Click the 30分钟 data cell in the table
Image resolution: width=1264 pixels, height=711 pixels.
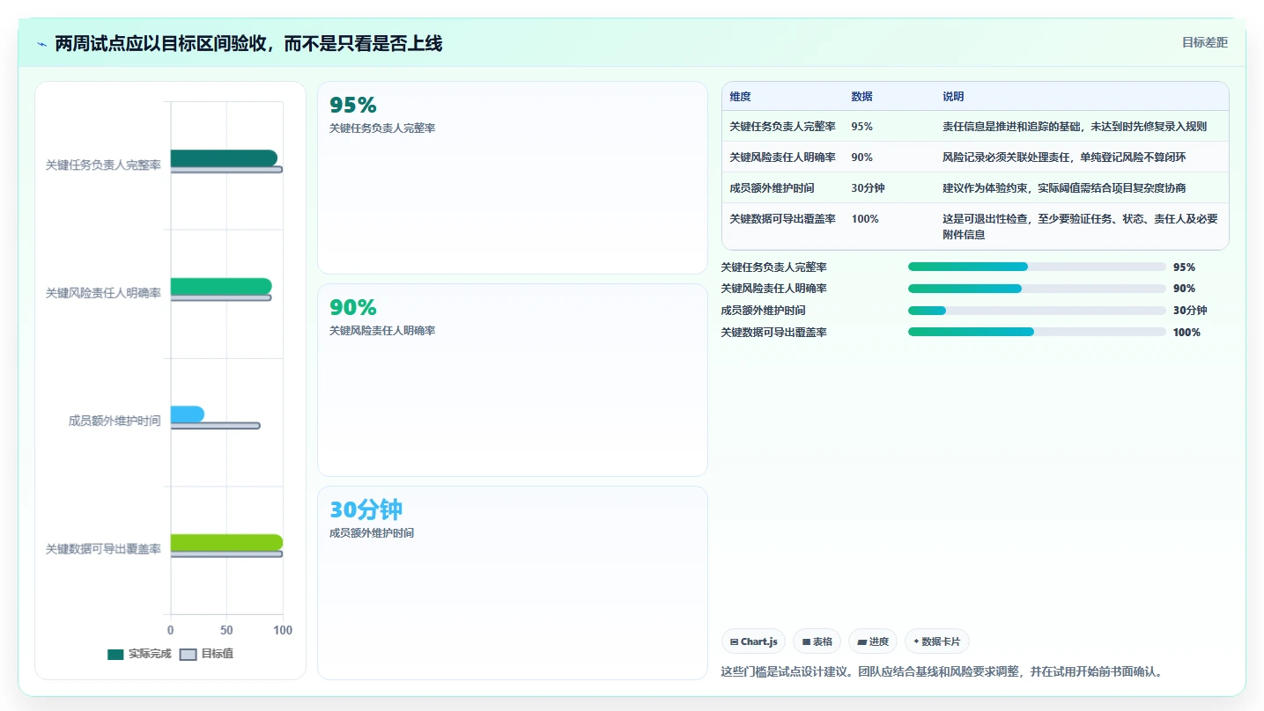pyautogui.click(x=868, y=188)
